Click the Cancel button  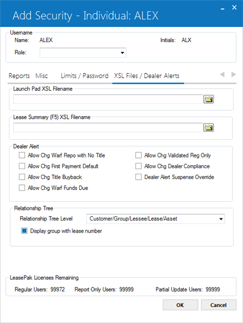coord(218,305)
